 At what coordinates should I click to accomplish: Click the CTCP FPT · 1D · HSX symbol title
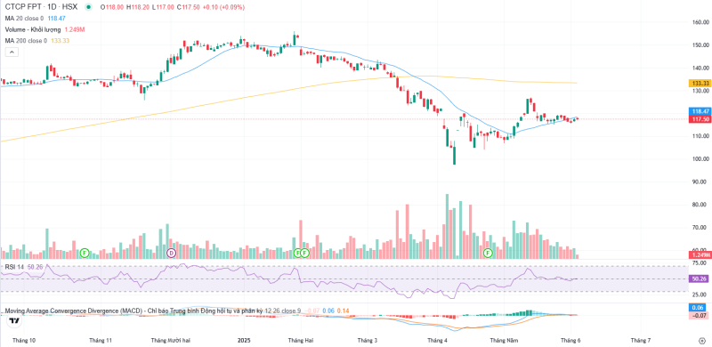(x=40, y=7)
